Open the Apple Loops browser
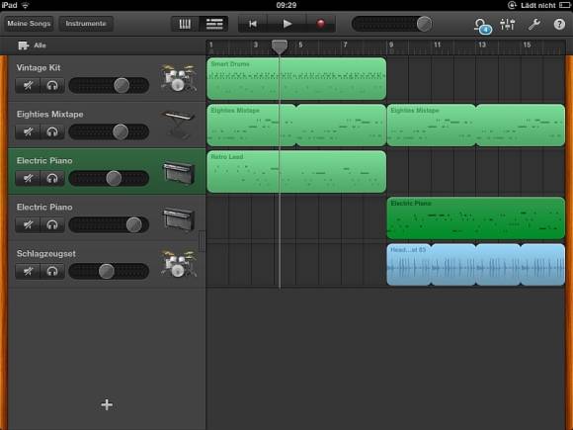 pos(482,26)
